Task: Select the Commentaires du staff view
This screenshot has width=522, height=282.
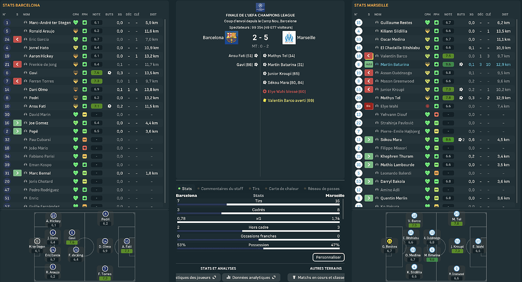Action: [220, 189]
